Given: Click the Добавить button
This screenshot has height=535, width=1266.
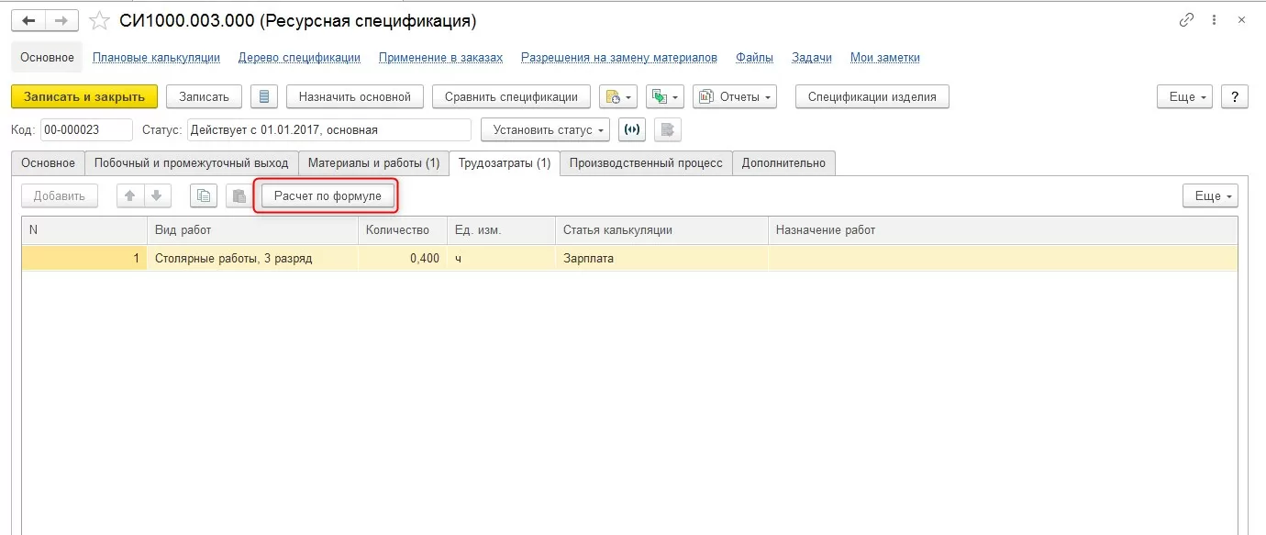Looking at the screenshot, I should (x=60, y=195).
